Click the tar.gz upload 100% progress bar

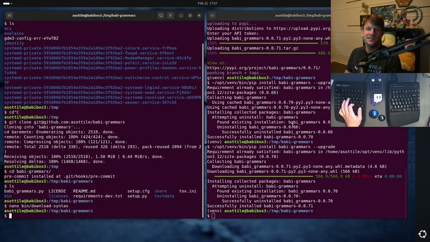[267, 53]
